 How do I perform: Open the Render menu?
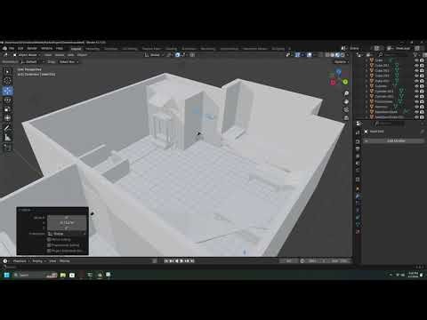click(32, 48)
